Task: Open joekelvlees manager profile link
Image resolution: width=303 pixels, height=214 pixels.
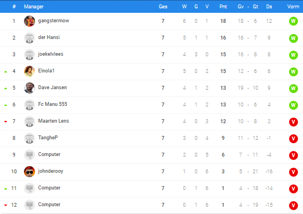Action: pos(51,54)
